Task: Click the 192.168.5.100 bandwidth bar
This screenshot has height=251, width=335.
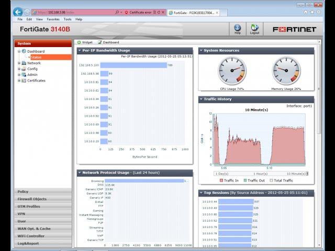Action: pyautogui.click(x=133, y=65)
